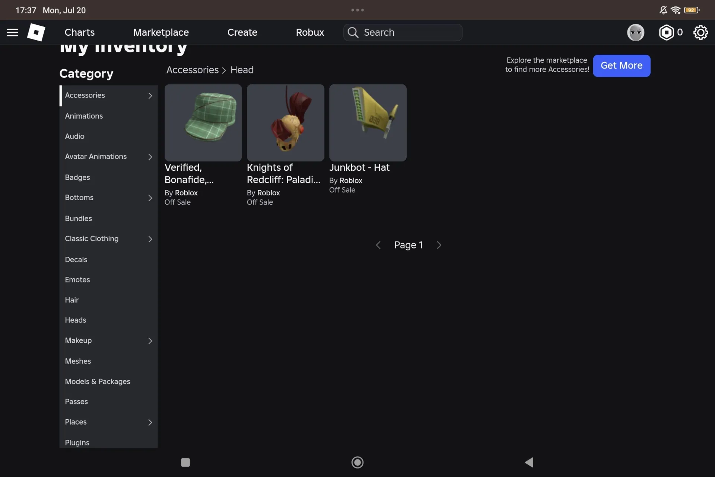Expand the Makeup category chevron
Screen dimensions: 715x477
coord(150,340)
